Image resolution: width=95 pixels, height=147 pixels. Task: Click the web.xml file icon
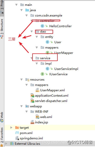point(37,117)
